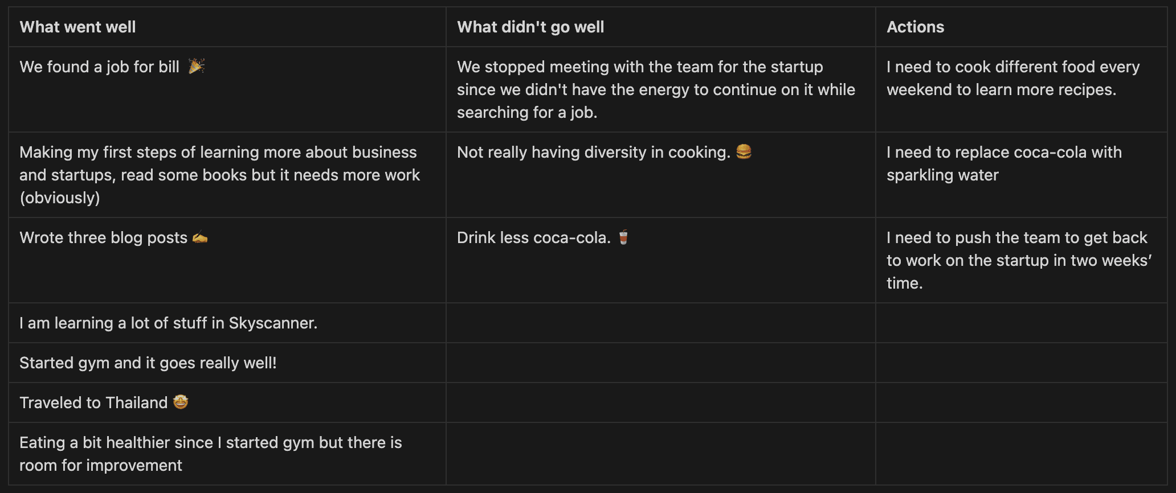Click the party popper emoji after bill

(x=197, y=66)
